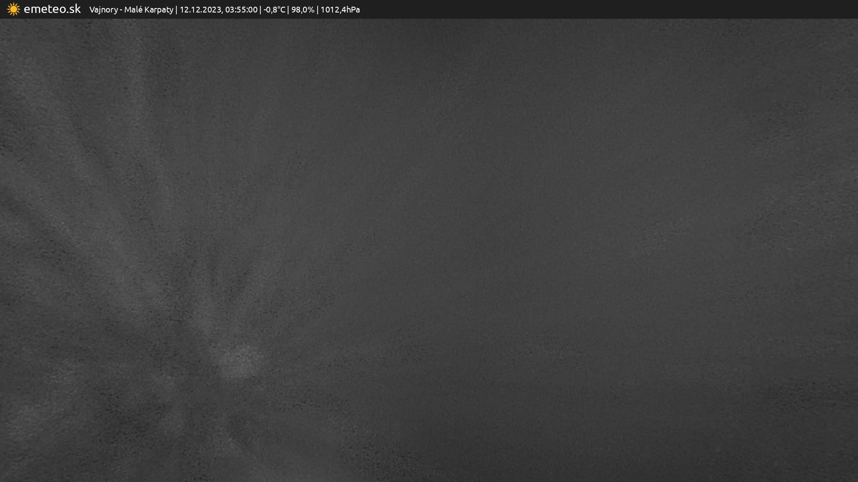Click the sun logo icon
The height and width of the screenshot is (482, 858).
click(x=13, y=9)
